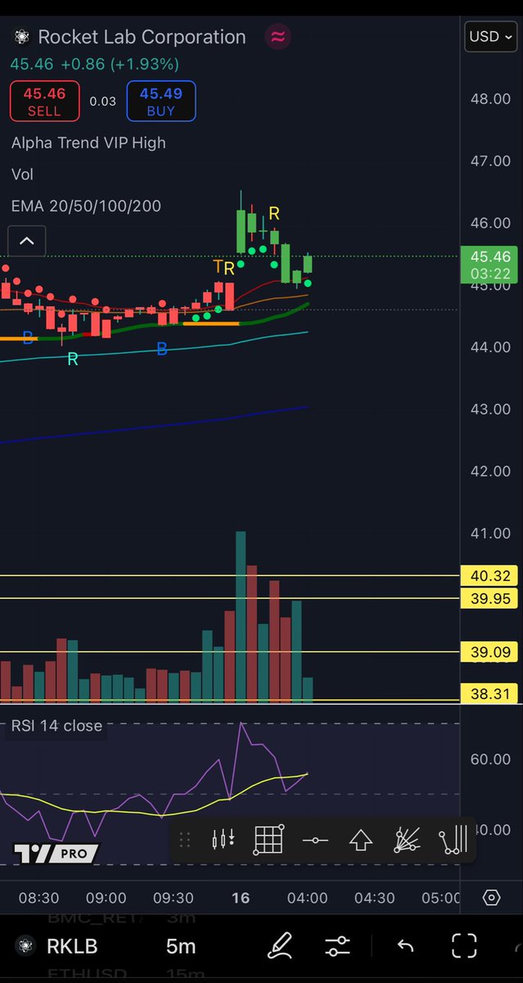This screenshot has width=523, height=983.
Task: Tap the pink market status badge
Action: [x=279, y=37]
